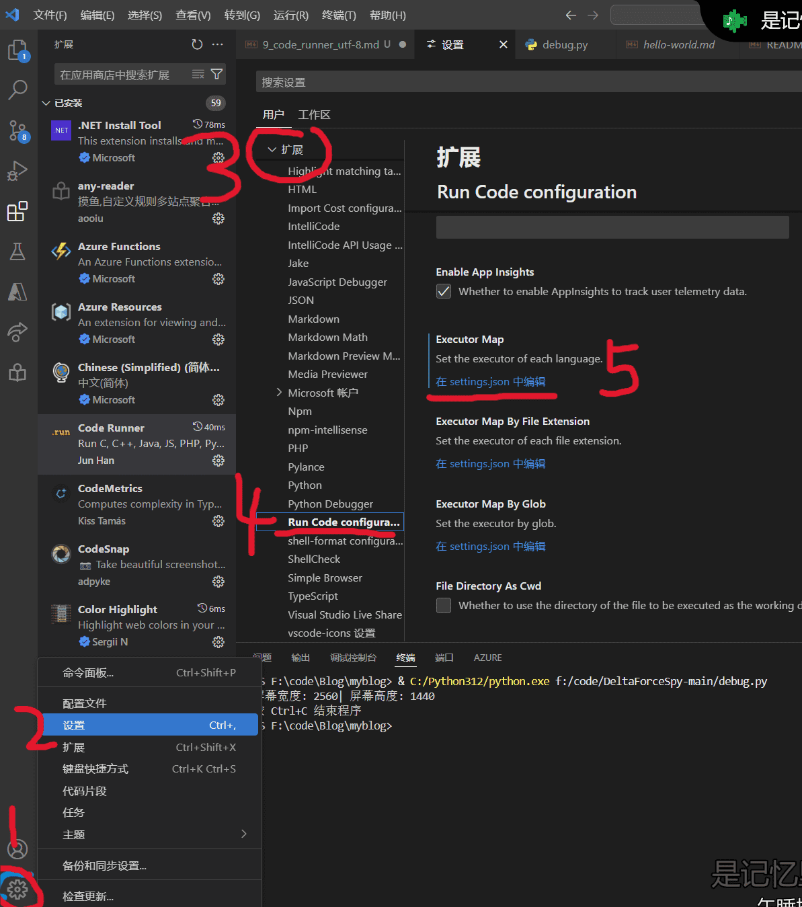Click the 搜索设置 search input field
The height and width of the screenshot is (907, 802).
coord(471,81)
